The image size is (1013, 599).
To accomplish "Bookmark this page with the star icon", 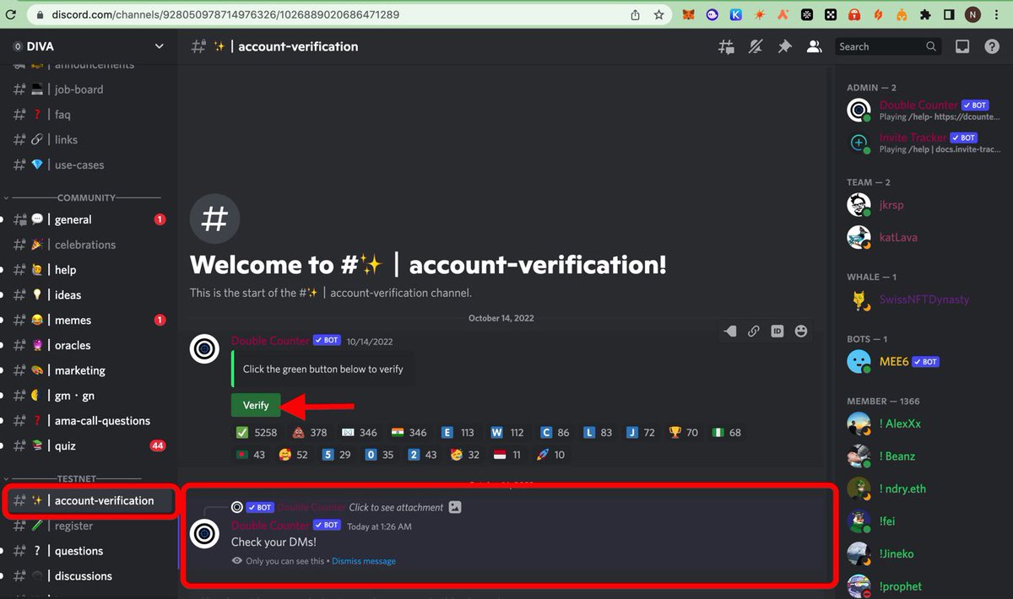I will click(658, 14).
